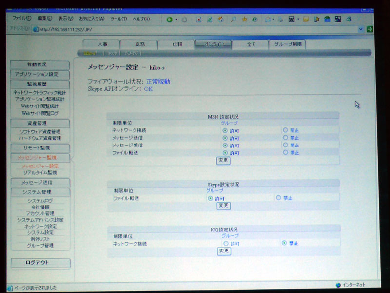
Task: Open the ヘルプ(H) menu
Action: click(x=141, y=19)
